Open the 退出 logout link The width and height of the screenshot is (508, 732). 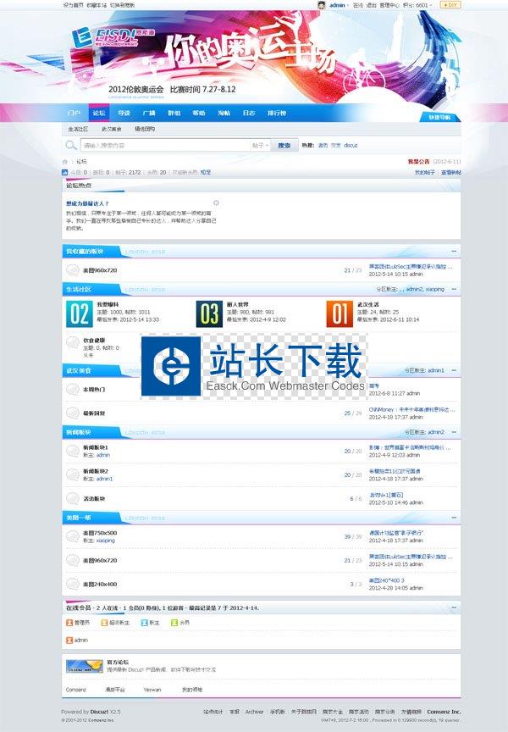[372, 5]
